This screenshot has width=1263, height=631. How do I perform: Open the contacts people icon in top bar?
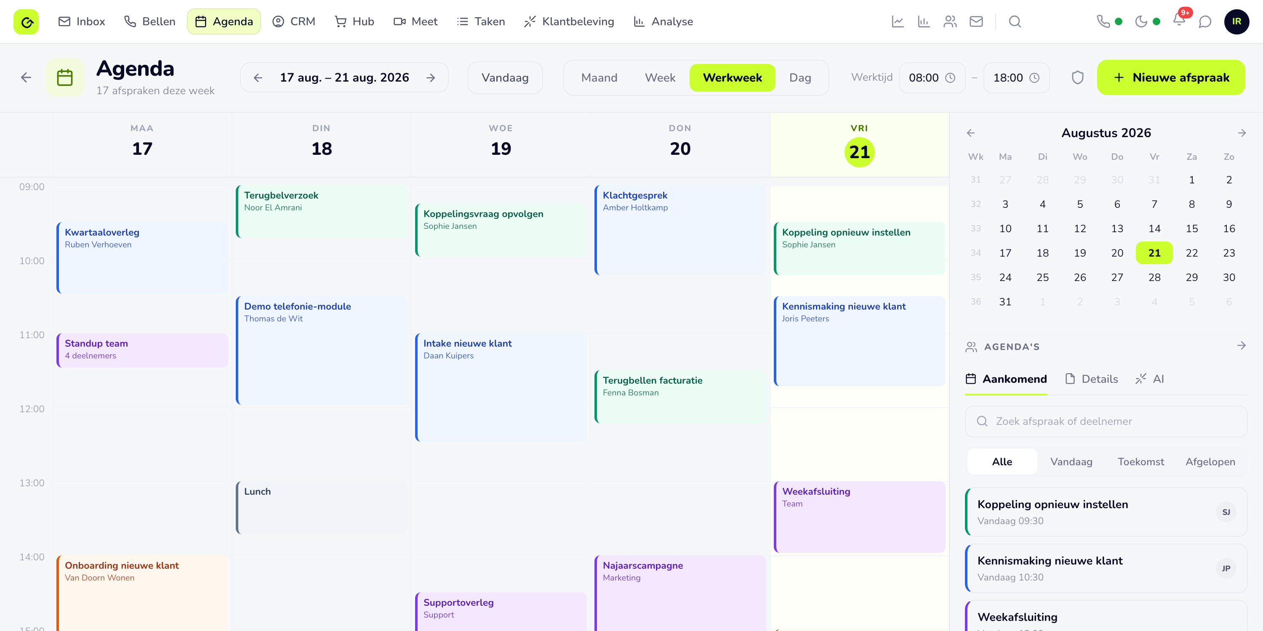(x=950, y=21)
